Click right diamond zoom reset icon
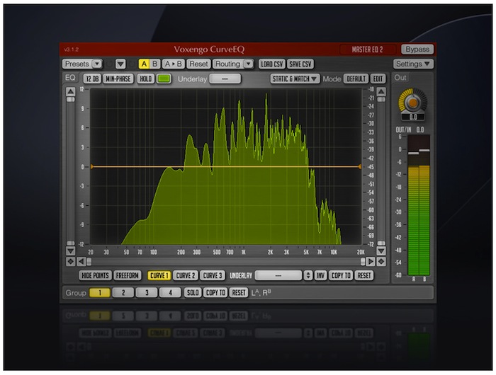 (x=381, y=262)
